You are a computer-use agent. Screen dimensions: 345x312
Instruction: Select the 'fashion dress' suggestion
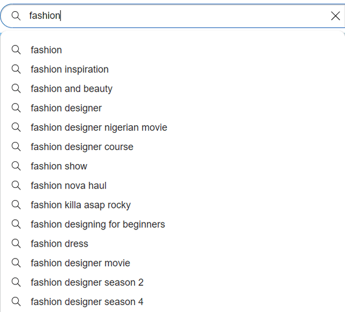59,244
